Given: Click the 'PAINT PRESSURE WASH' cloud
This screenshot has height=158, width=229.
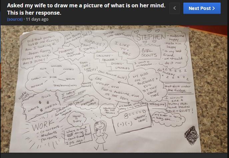Looking at the screenshot, I should tap(86, 103).
